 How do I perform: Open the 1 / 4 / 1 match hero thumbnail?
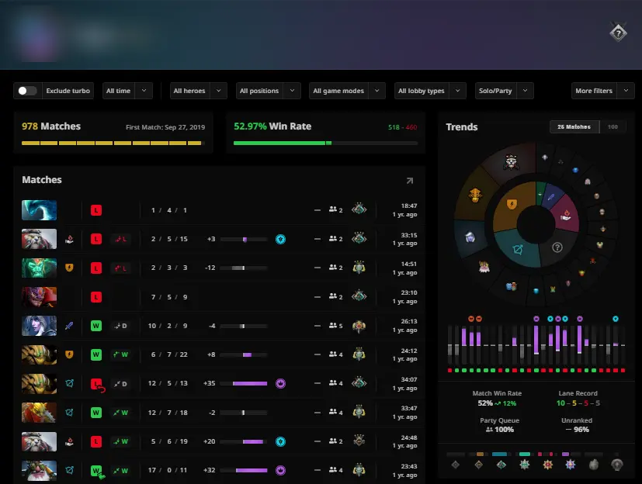(x=39, y=210)
